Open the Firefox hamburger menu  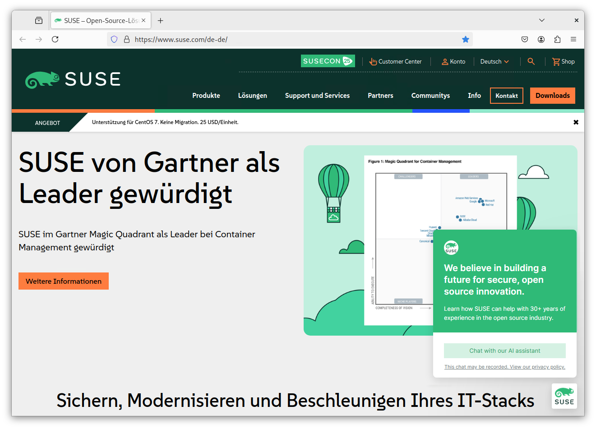coord(573,39)
